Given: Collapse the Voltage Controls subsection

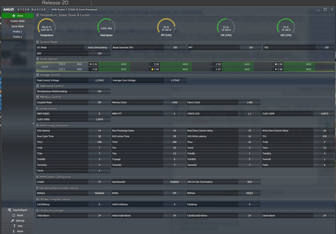Looking at the screenshot, I should point(37,108).
